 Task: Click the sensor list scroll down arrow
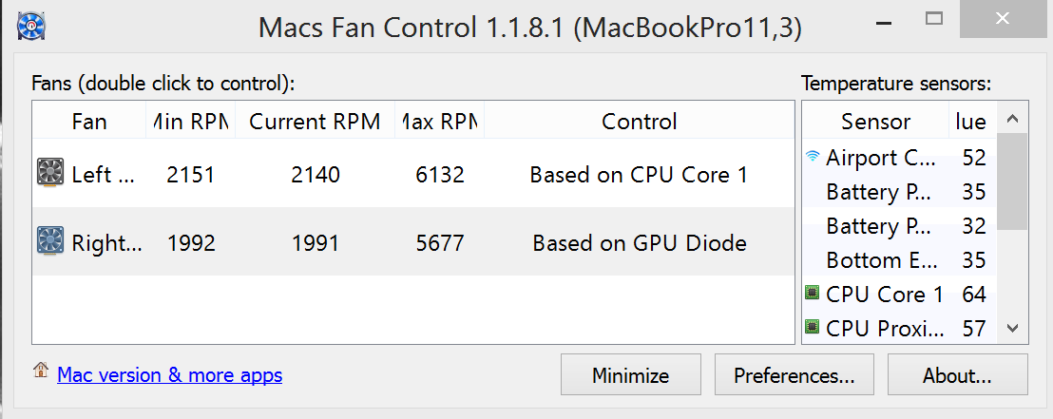pos(1013,329)
